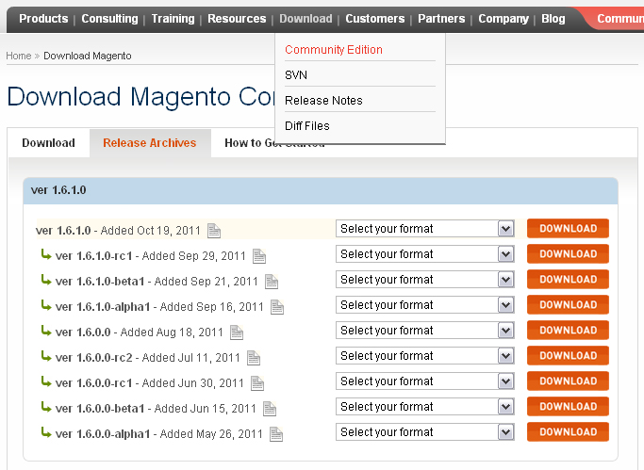This screenshot has height=470, width=644.
Task: Expand format dropdown for ver 1.6.1.0
Action: pos(425,229)
